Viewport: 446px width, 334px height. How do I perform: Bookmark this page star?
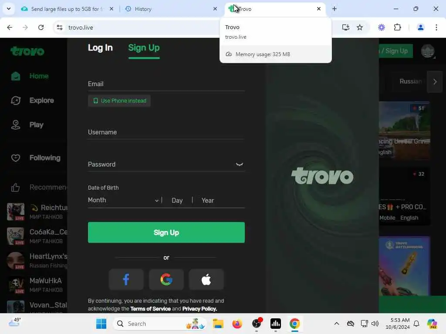tap(360, 27)
